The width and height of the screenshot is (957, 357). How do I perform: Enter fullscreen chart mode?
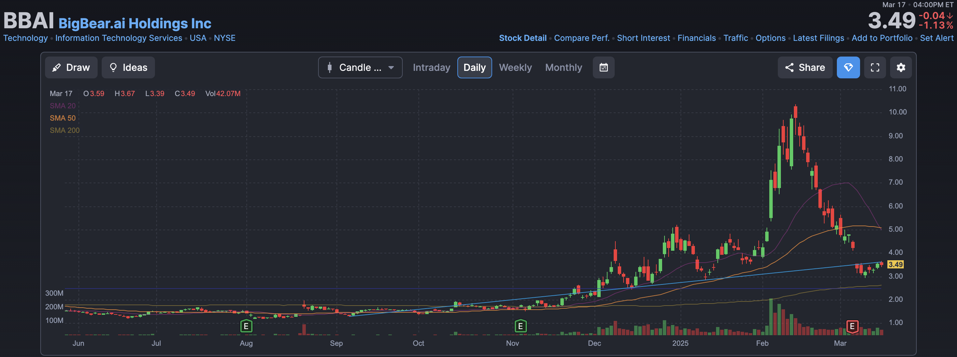click(875, 67)
